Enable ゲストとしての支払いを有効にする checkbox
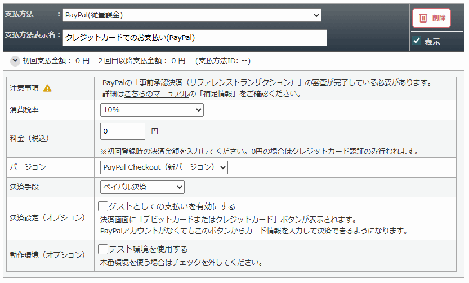Image resolution: width=469 pixels, height=283 pixels. click(103, 206)
